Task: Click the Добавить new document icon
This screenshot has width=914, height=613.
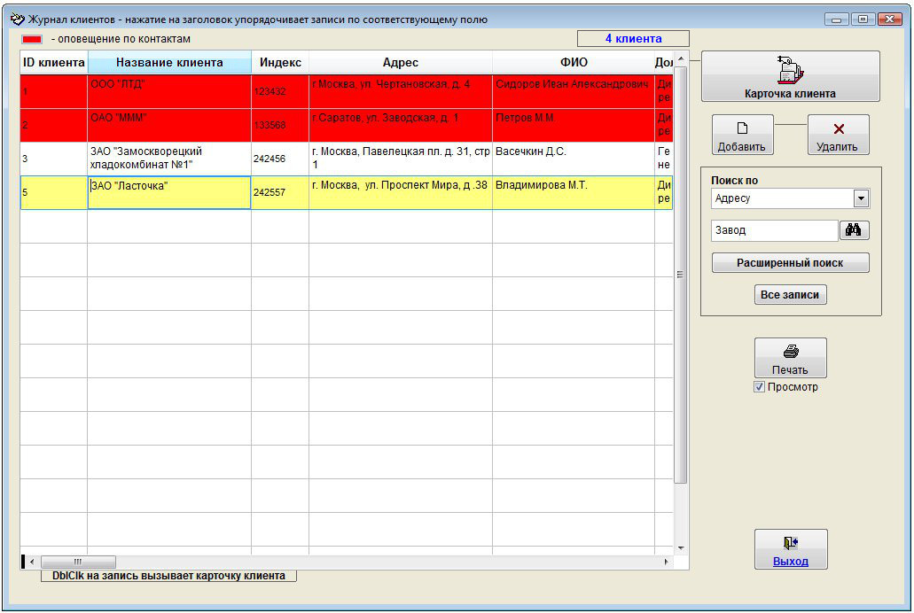Action: click(x=742, y=128)
